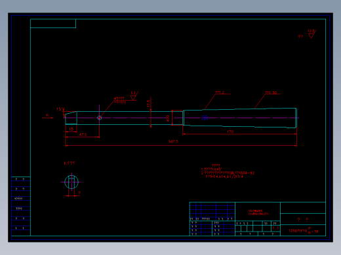The height and width of the screenshot is (255, 341).
Task: Select the material text in title block
Action: coord(258,212)
